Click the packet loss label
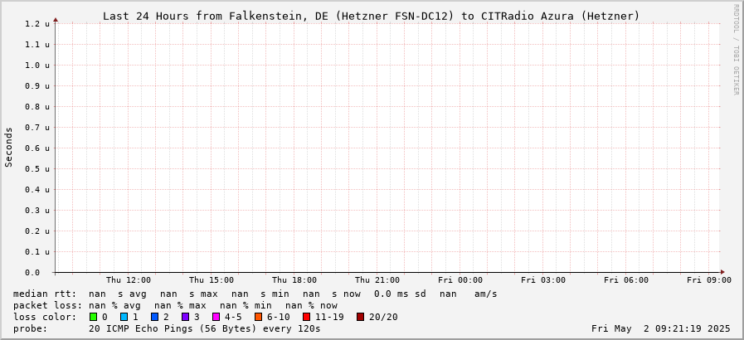 click(47, 305)
